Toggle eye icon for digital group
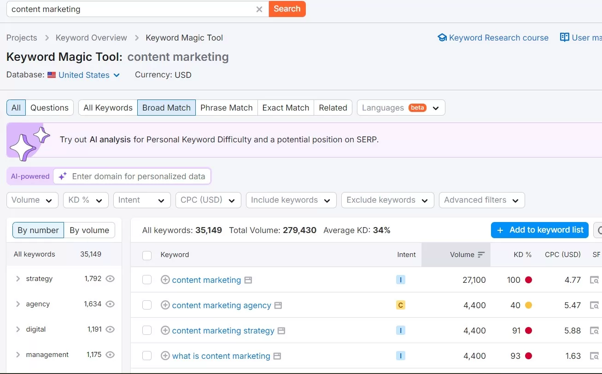The width and height of the screenshot is (602, 374). [x=110, y=329]
